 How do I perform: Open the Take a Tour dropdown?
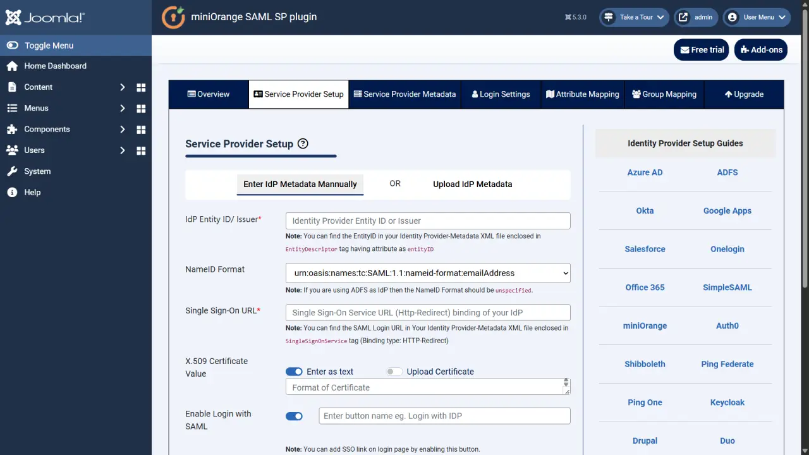634,17
